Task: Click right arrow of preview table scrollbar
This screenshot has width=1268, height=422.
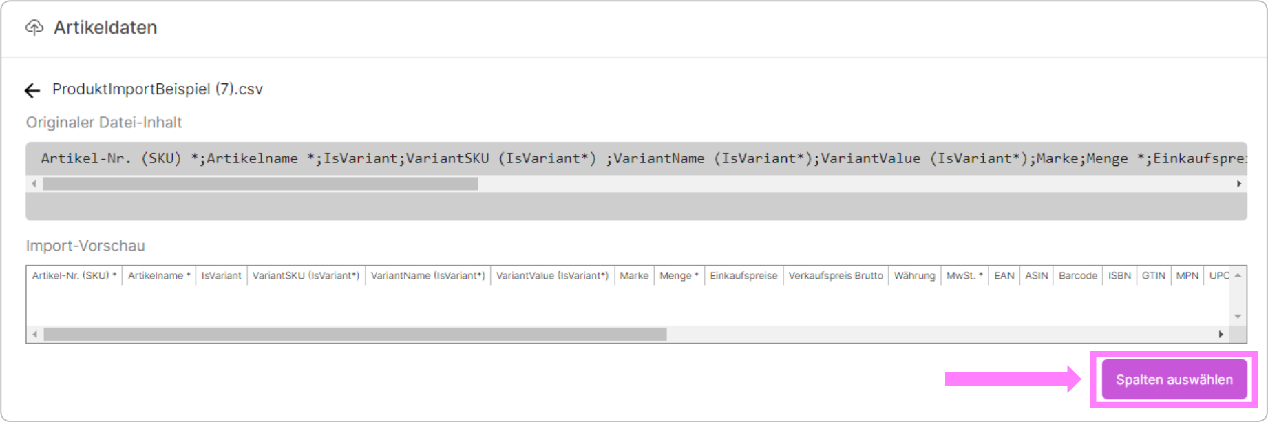Action: coord(1221,334)
